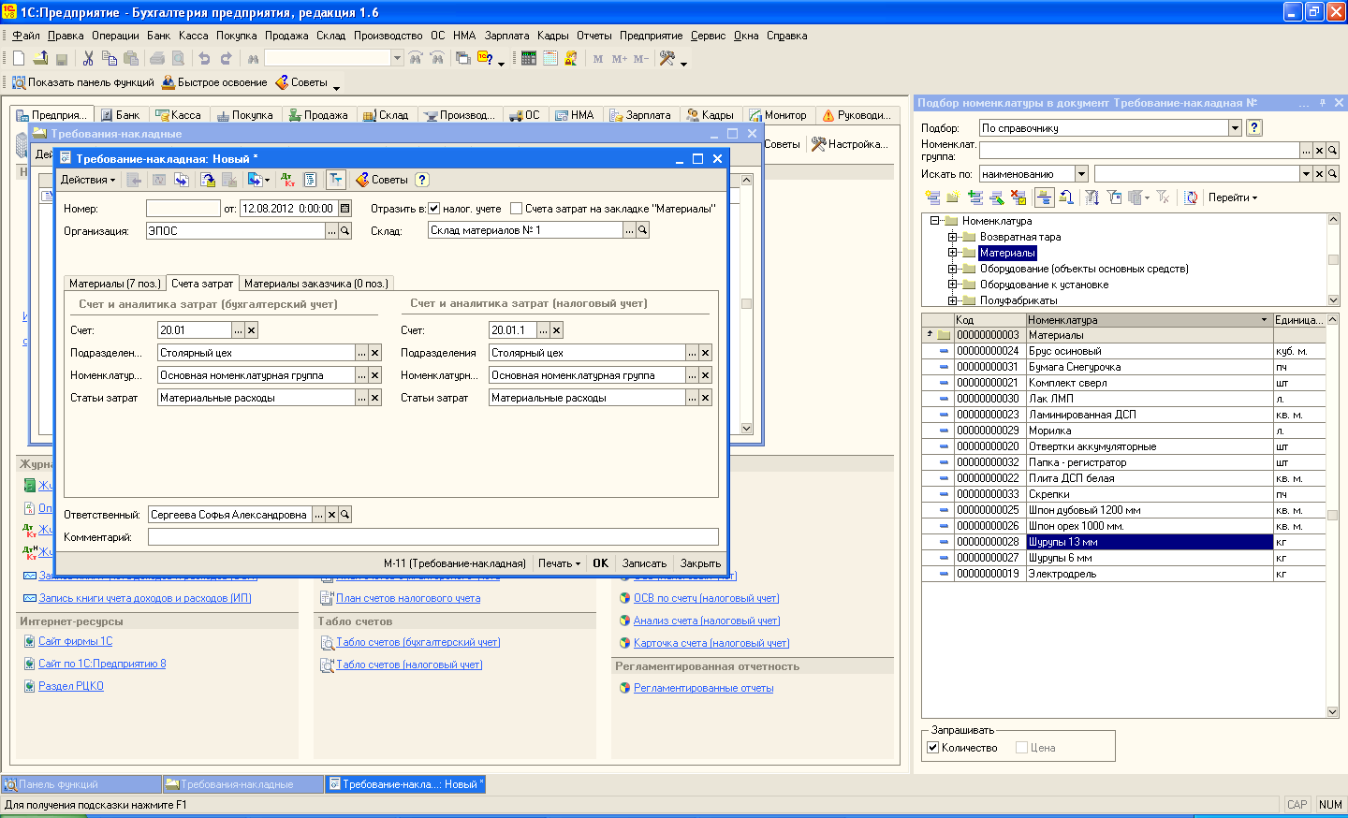
Task: Click help question button next to Подбор dropdown
Action: coord(1254,128)
